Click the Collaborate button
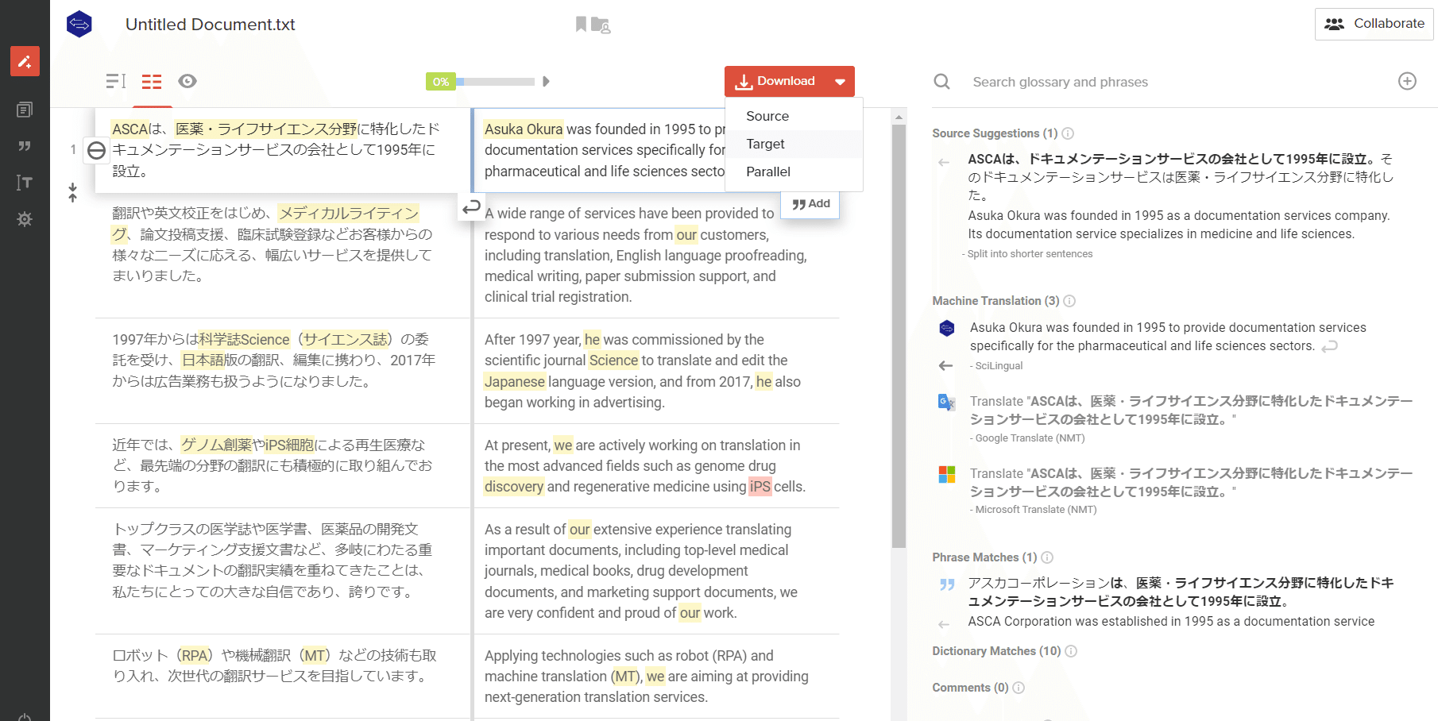The image size is (1438, 721). [x=1374, y=24]
